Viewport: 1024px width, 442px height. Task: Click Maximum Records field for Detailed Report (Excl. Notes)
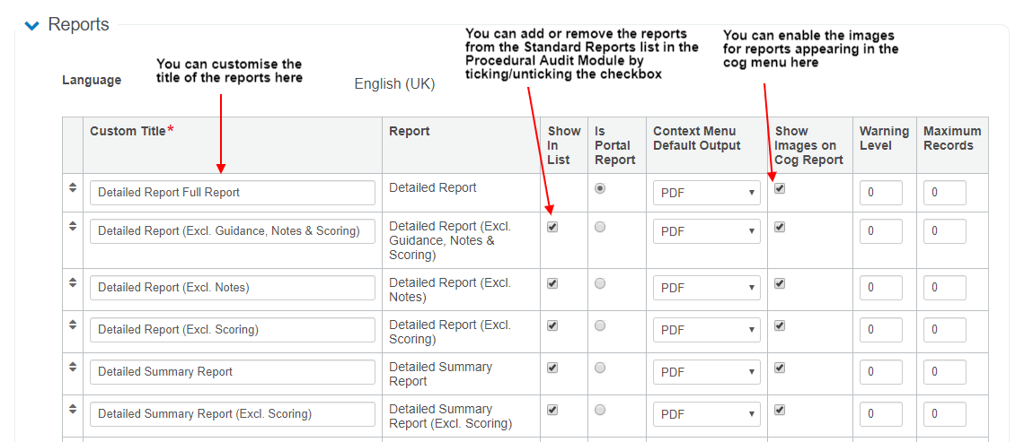coord(944,288)
